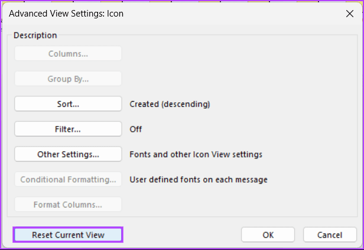
Task: Click the disabled Group By... button
Action: [x=68, y=79]
